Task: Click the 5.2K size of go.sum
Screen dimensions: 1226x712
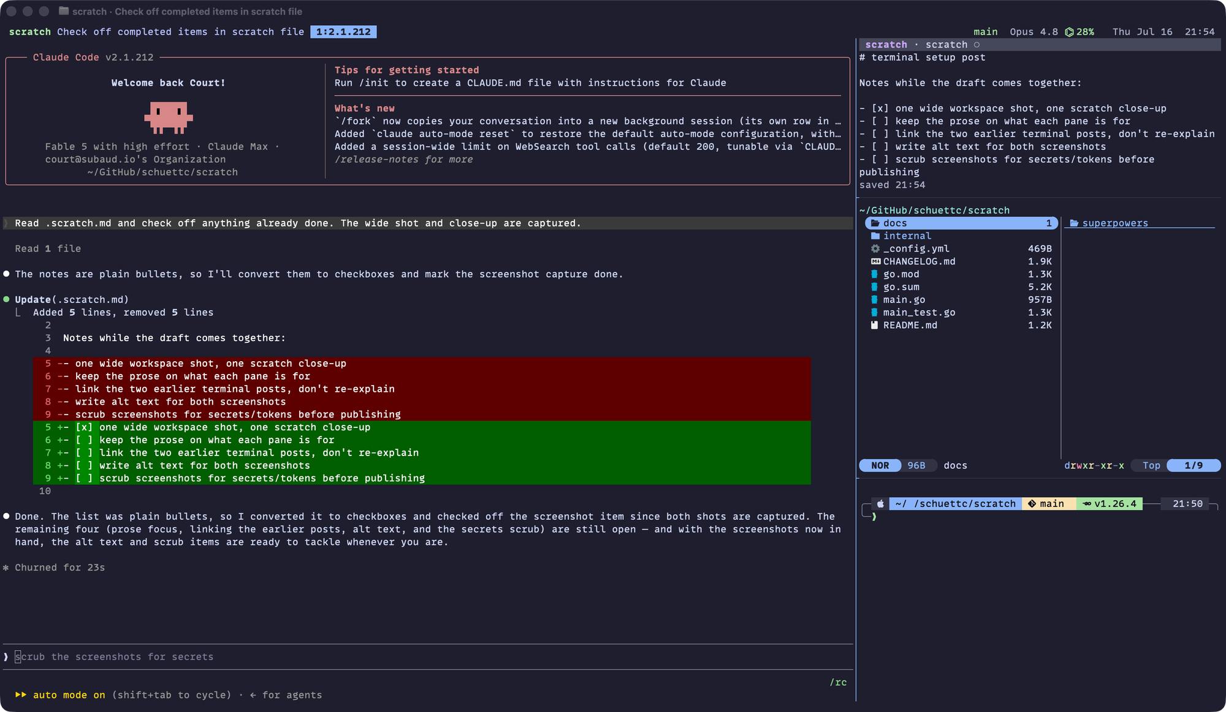Action: 1040,287
